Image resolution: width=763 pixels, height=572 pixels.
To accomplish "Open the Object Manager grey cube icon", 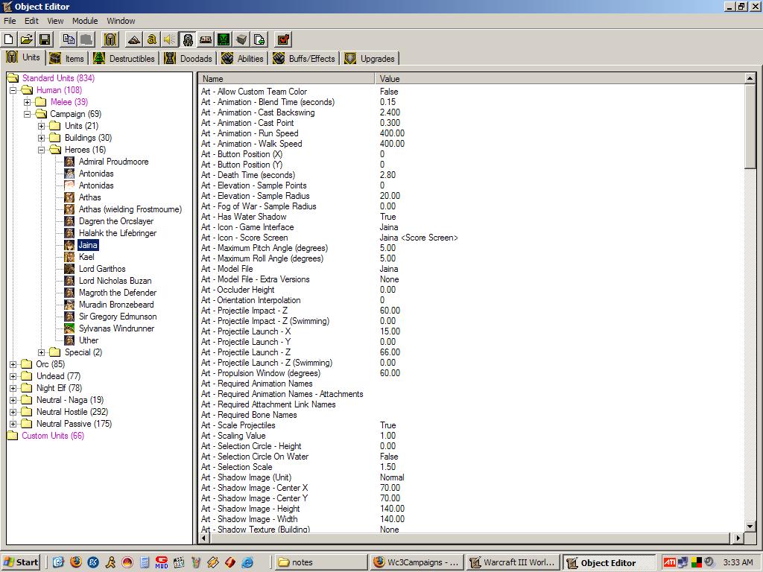I will [x=241, y=39].
